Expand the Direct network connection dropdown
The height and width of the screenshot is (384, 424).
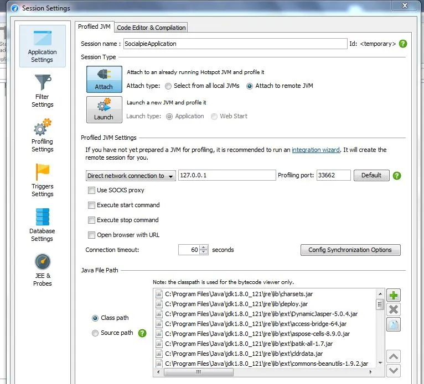point(131,176)
